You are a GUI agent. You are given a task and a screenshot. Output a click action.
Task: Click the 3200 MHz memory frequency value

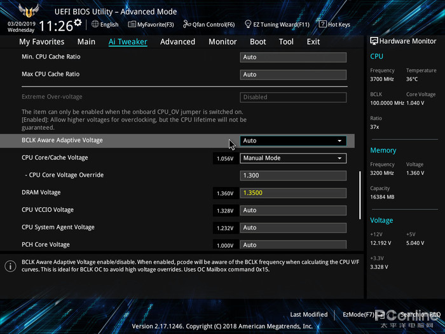[x=381, y=173]
